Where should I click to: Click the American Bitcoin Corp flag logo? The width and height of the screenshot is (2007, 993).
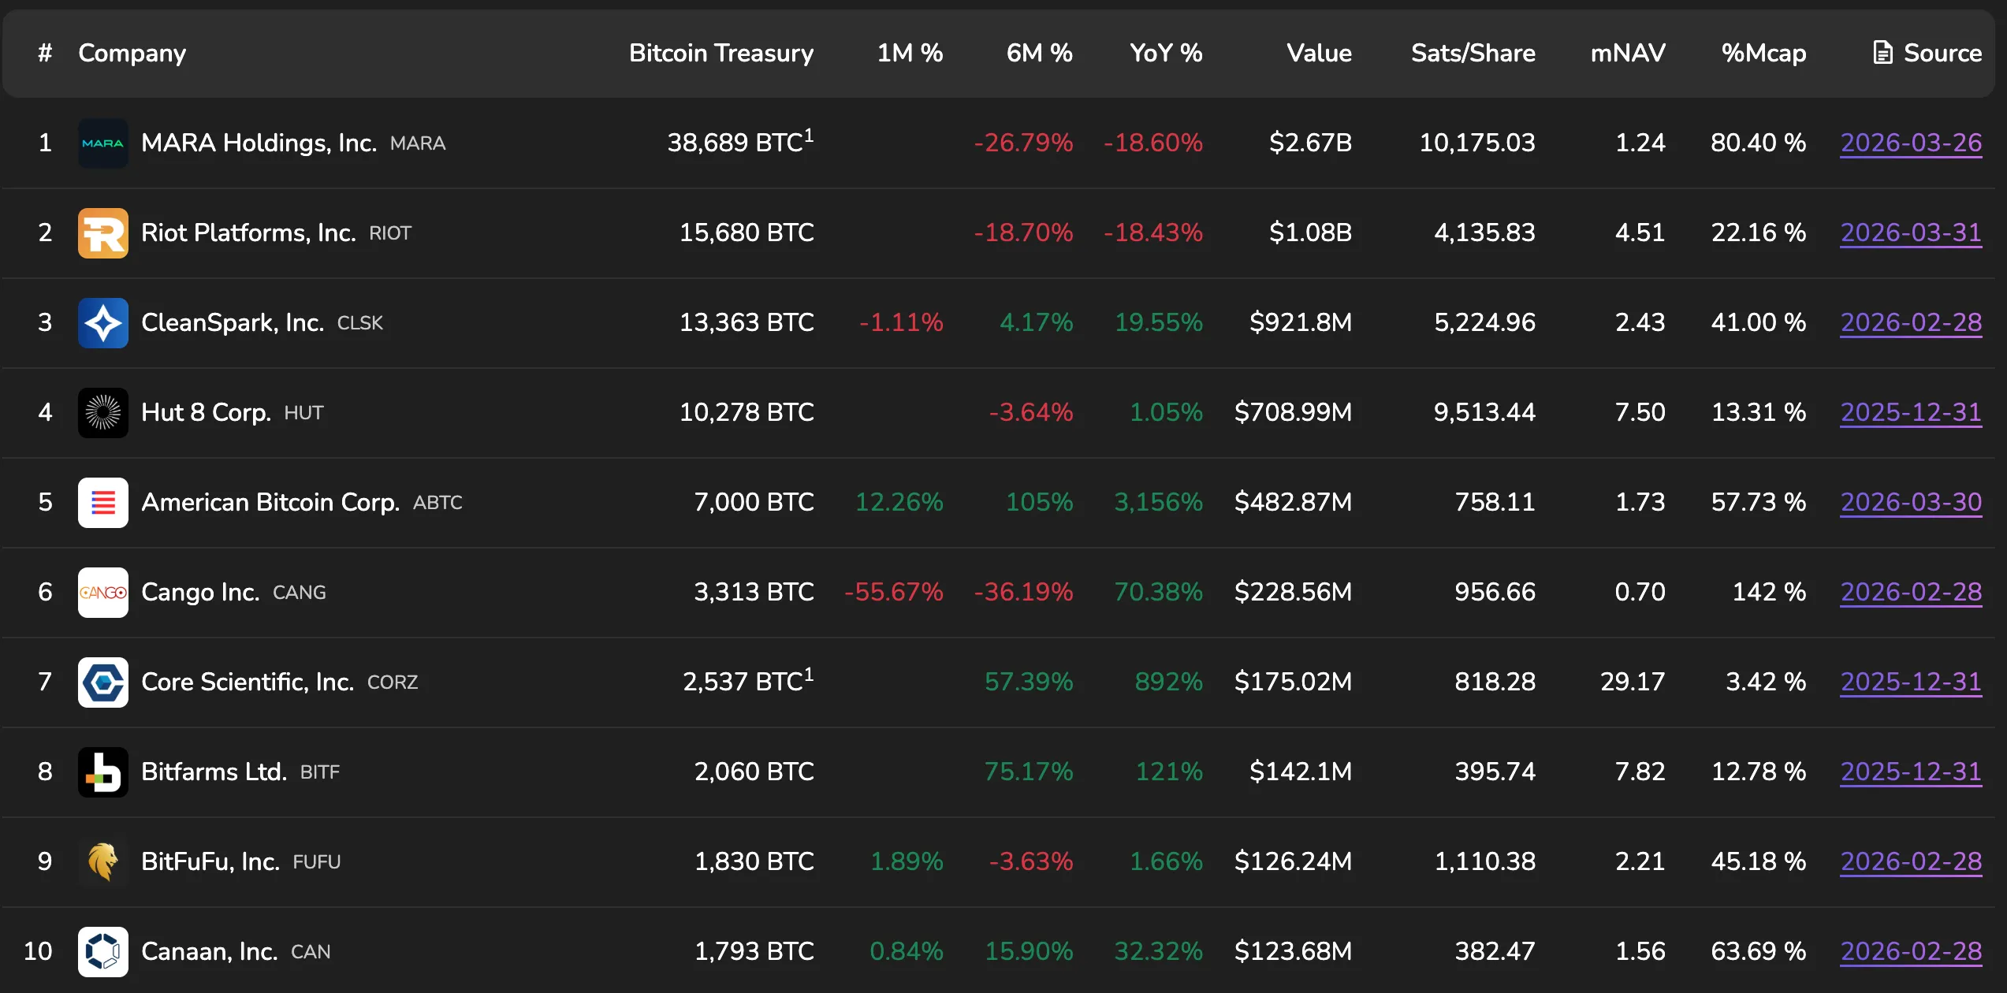pyautogui.click(x=102, y=502)
